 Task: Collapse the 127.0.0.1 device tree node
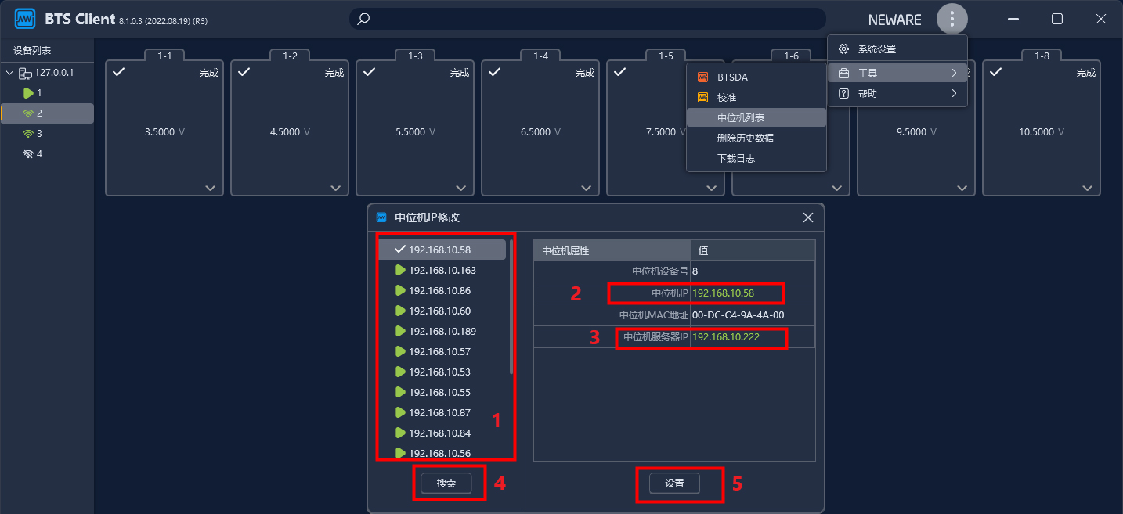pyautogui.click(x=9, y=73)
